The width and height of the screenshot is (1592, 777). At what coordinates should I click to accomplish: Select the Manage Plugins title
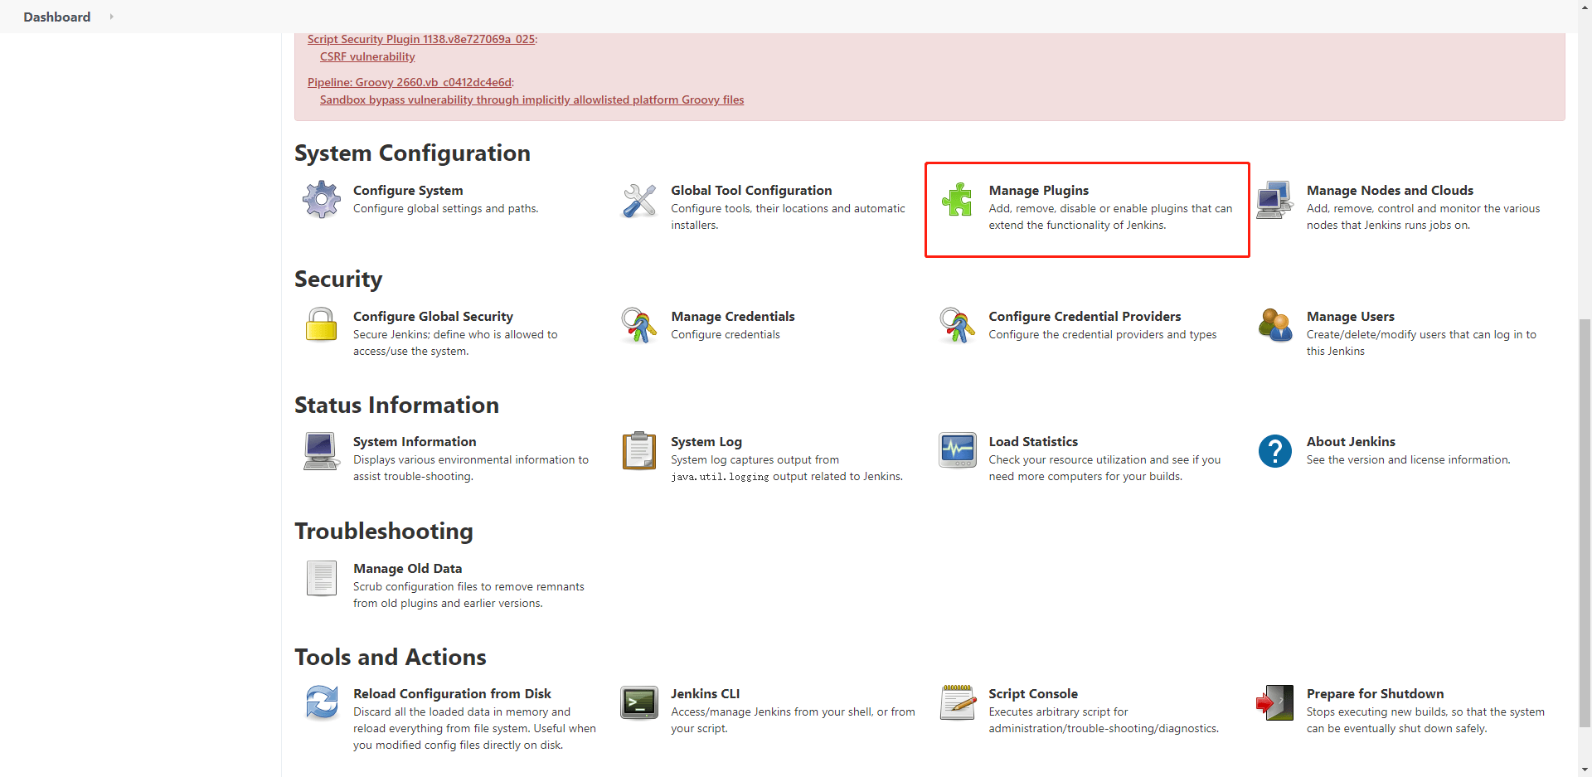click(x=1039, y=191)
